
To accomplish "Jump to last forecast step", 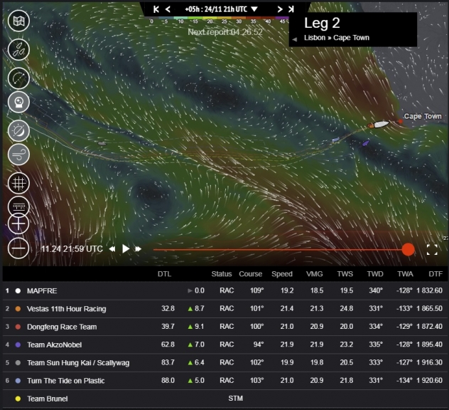I will click(x=291, y=9).
